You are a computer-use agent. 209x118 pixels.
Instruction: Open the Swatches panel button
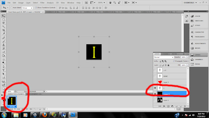pyautogui.click(x=199, y=21)
